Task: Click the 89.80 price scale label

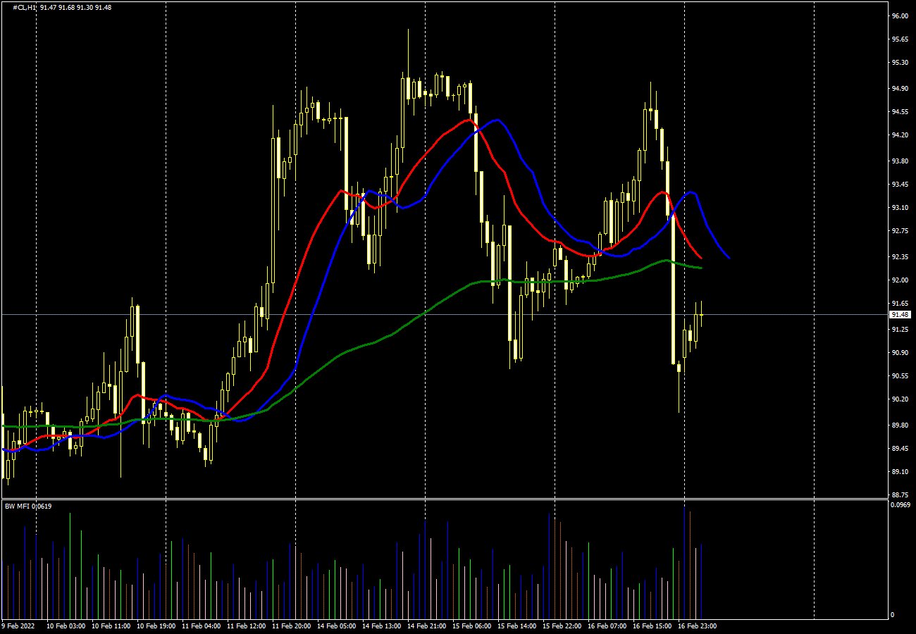Action: (x=900, y=425)
